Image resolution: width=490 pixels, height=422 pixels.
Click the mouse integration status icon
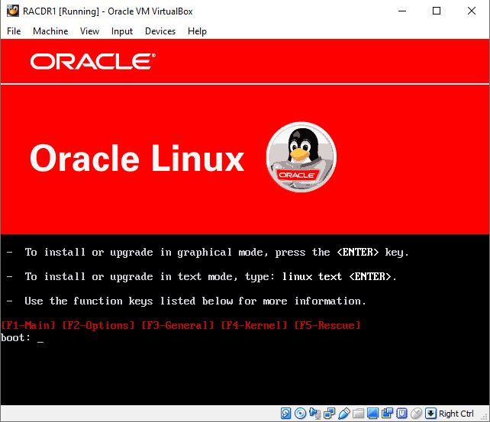click(416, 414)
